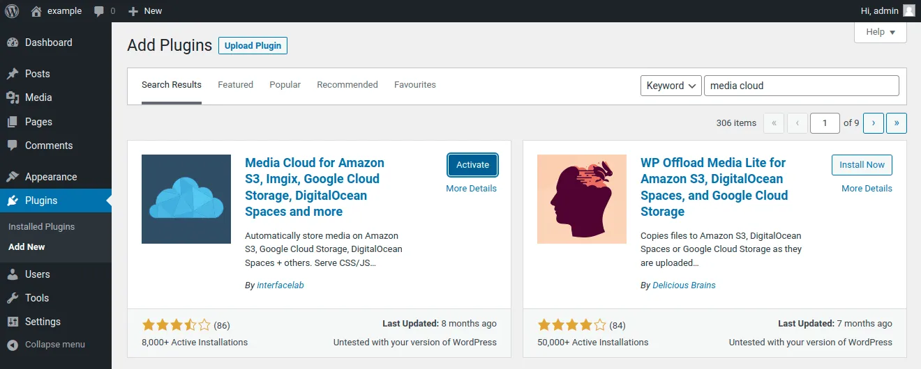Install WP Offload Media Lite now

[x=862, y=165]
